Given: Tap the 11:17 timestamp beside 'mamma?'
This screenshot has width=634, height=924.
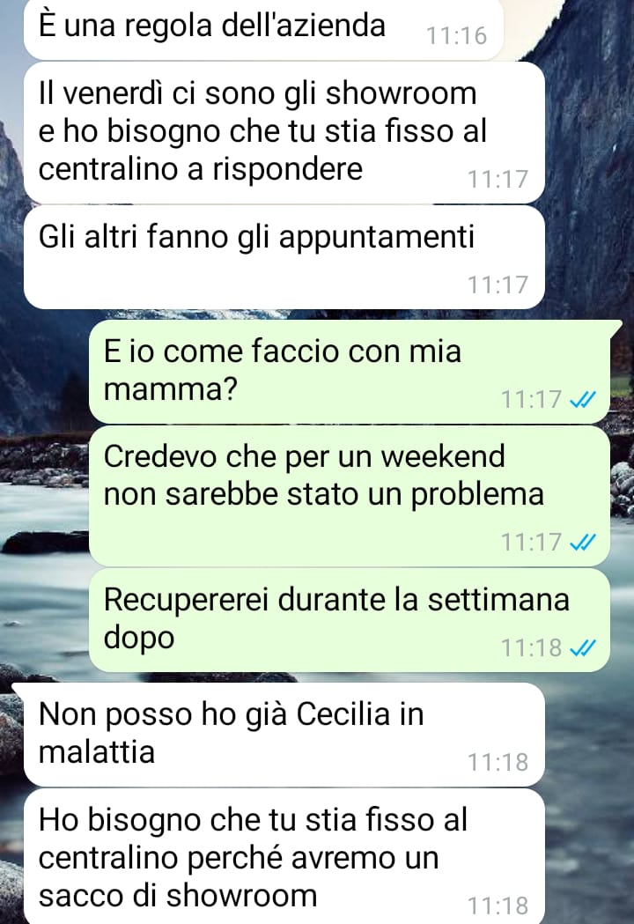Looking at the screenshot, I should (x=532, y=400).
